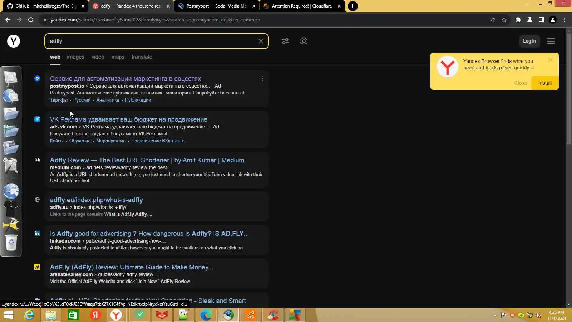The image size is (572, 322).
Task: Follow the Продвижение ВКонтакте sitelink
Action: click(x=158, y=141)
